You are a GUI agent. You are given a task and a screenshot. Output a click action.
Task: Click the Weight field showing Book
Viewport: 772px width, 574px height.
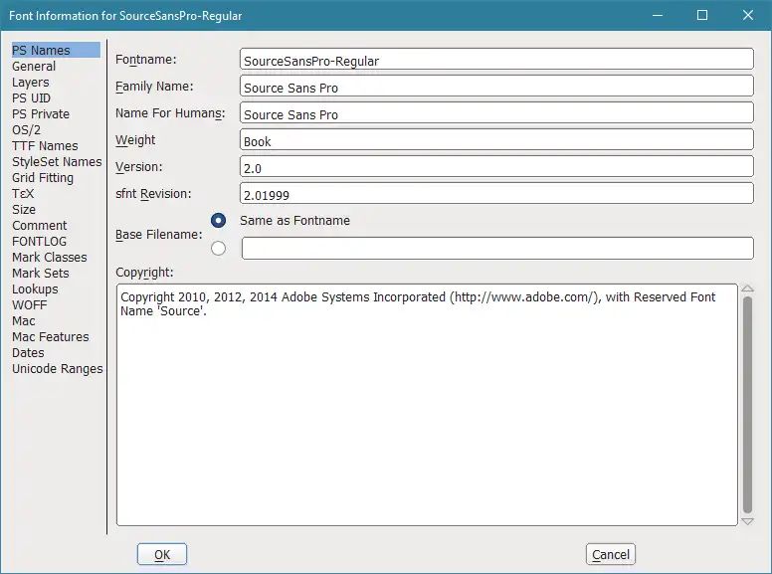[x=496, y=140]
